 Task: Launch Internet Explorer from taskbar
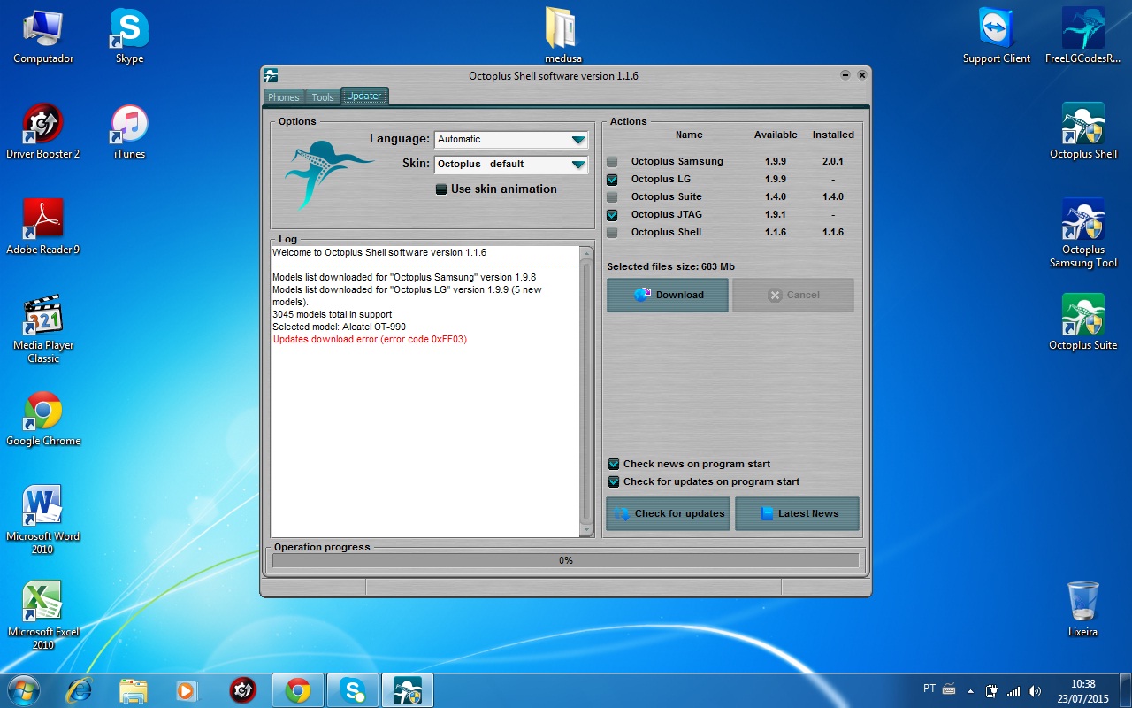(79, 690)
